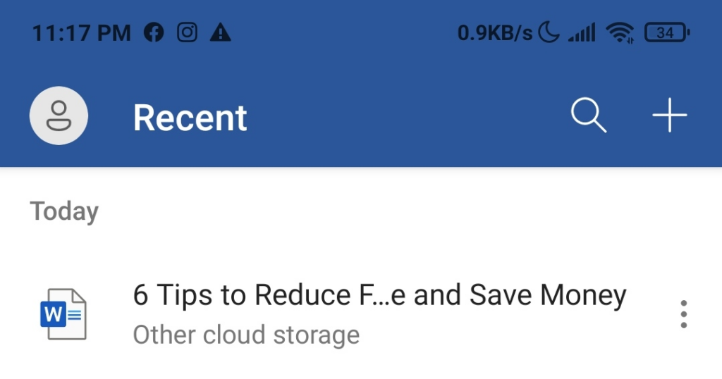Viewport: 722px width, 379px height.
Task: Tap the Do Not Disturb moon icon
Action: pos(549,32)
